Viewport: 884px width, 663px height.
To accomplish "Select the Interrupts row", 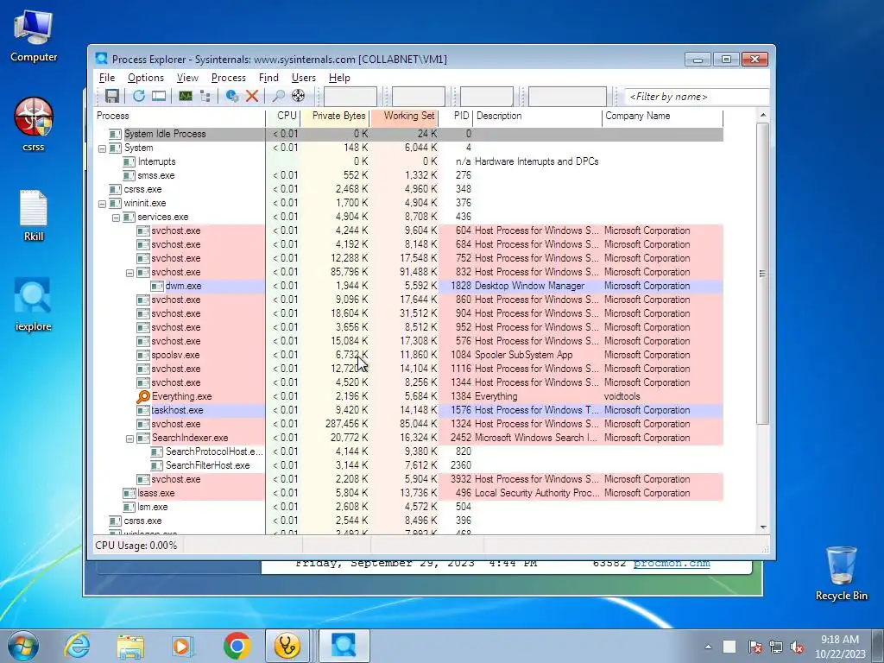I will 408,161.
